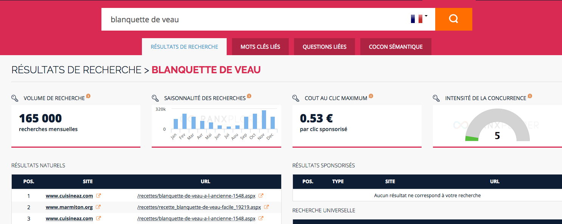Click the SITE header in Résultats naturels table
The height and width of the screenshot is (224, 562).
pos(88,181)
